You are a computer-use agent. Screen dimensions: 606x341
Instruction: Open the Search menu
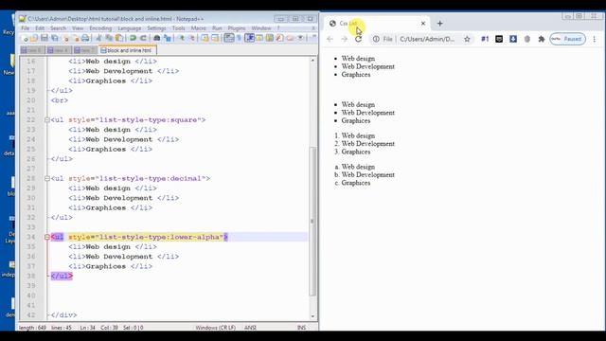[x=58, y=28]
